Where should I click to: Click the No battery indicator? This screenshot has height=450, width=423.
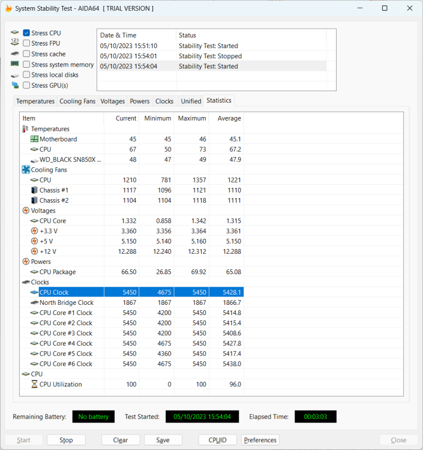[93, 417]
